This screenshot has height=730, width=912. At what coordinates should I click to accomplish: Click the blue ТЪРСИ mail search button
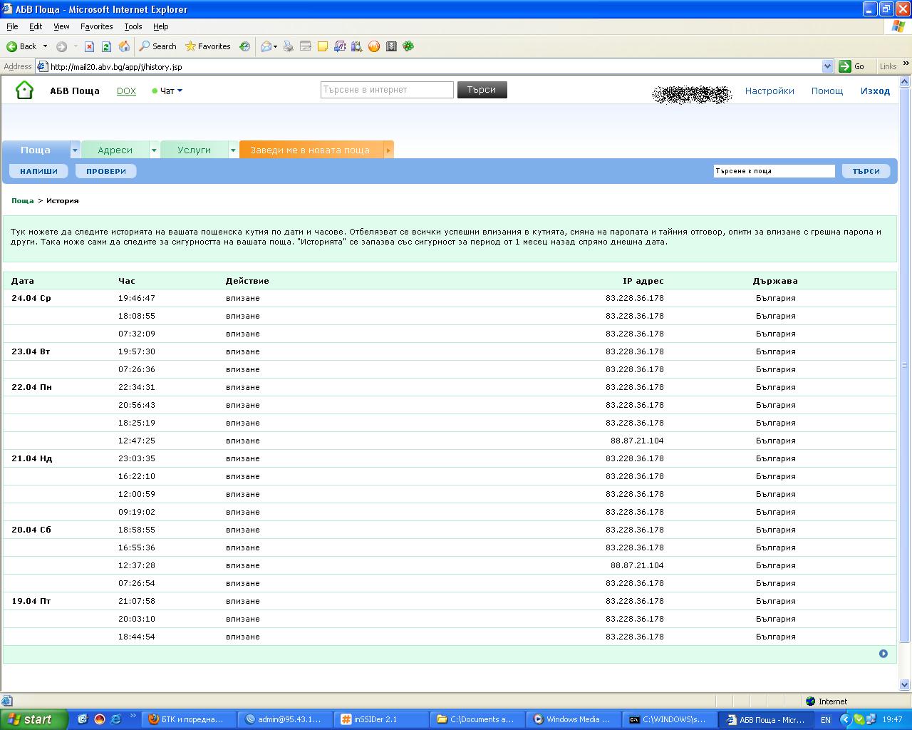tap(866, 171)
